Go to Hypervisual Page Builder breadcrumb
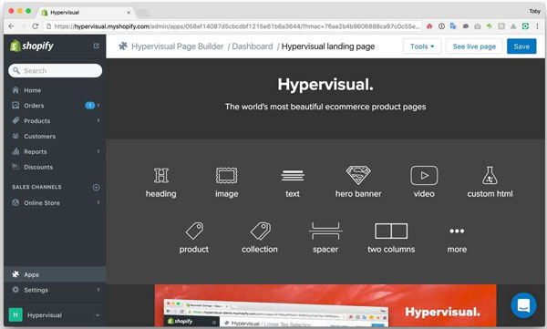The image size is (547, 329). click(x=177, y=46)
